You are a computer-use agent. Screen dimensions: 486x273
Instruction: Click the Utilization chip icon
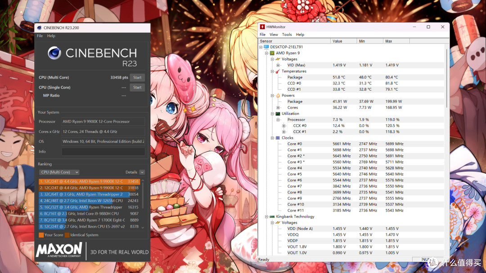[278, 114]
